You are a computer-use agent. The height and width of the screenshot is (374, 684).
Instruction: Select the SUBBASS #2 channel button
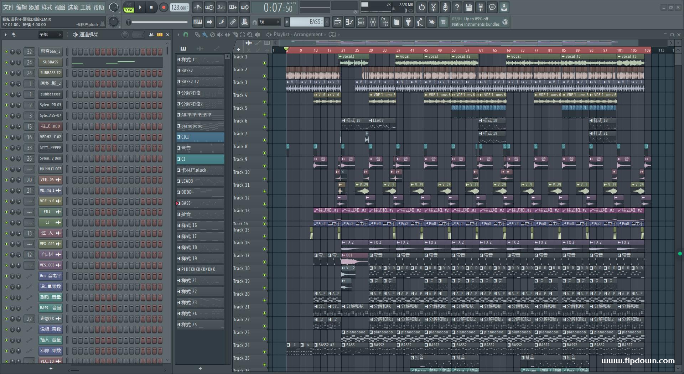click(x=50, y=73)
